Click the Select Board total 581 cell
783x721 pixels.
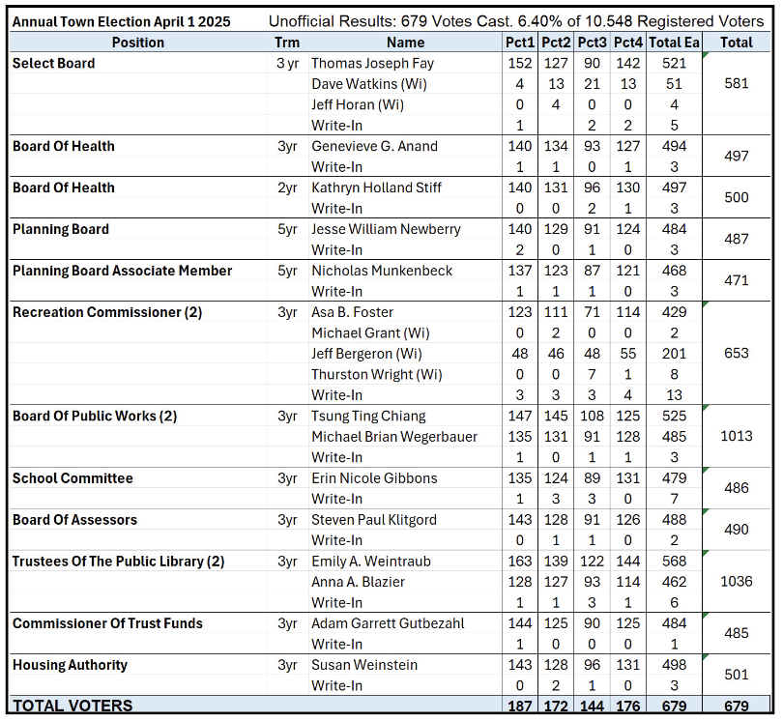(x=737, y=84)
